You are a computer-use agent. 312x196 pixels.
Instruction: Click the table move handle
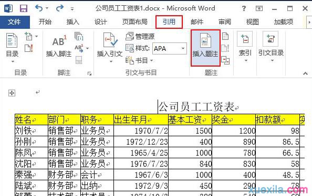[x=12, y=93]
